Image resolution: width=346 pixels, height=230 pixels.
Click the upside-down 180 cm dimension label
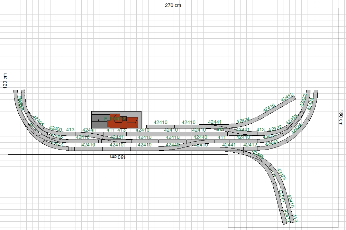coord(118,157)
